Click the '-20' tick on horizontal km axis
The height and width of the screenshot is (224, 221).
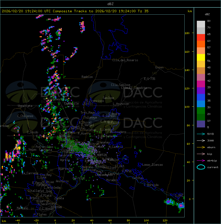36,221
